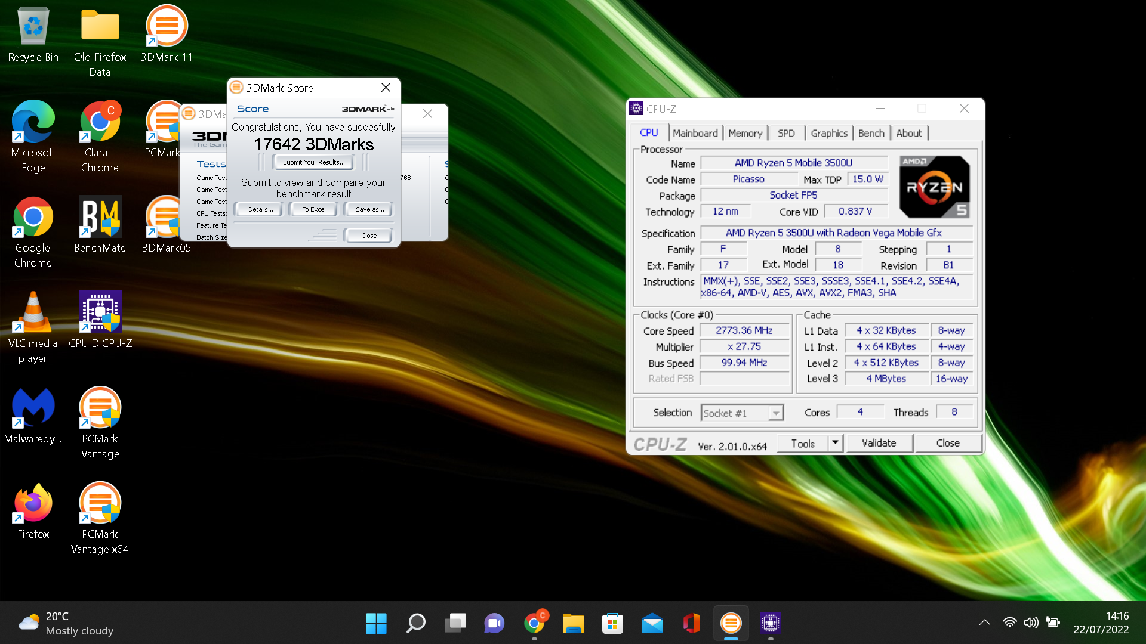The image size is (1146, 644).
Task: Launch CPUID CPU-Z desktop shortcut
Action: (100, 320)
